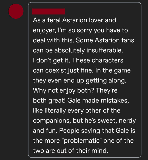
Task: Select the word "feral" in the comment
Action: (54, 20)
